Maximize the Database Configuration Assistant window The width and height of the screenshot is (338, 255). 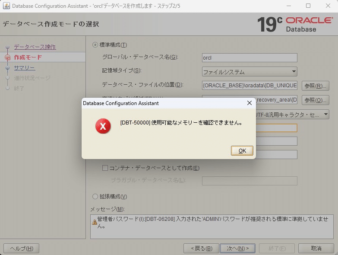[x=308, y=6]
